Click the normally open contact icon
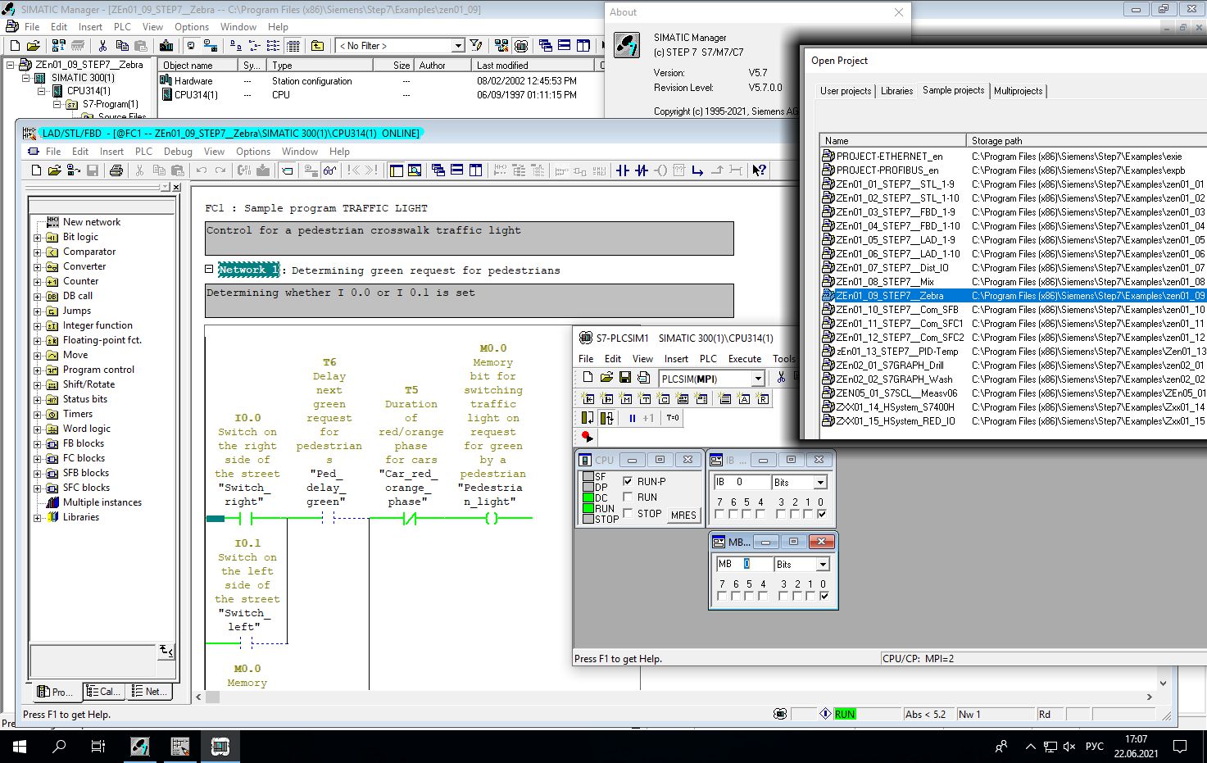 pos(623,170)
